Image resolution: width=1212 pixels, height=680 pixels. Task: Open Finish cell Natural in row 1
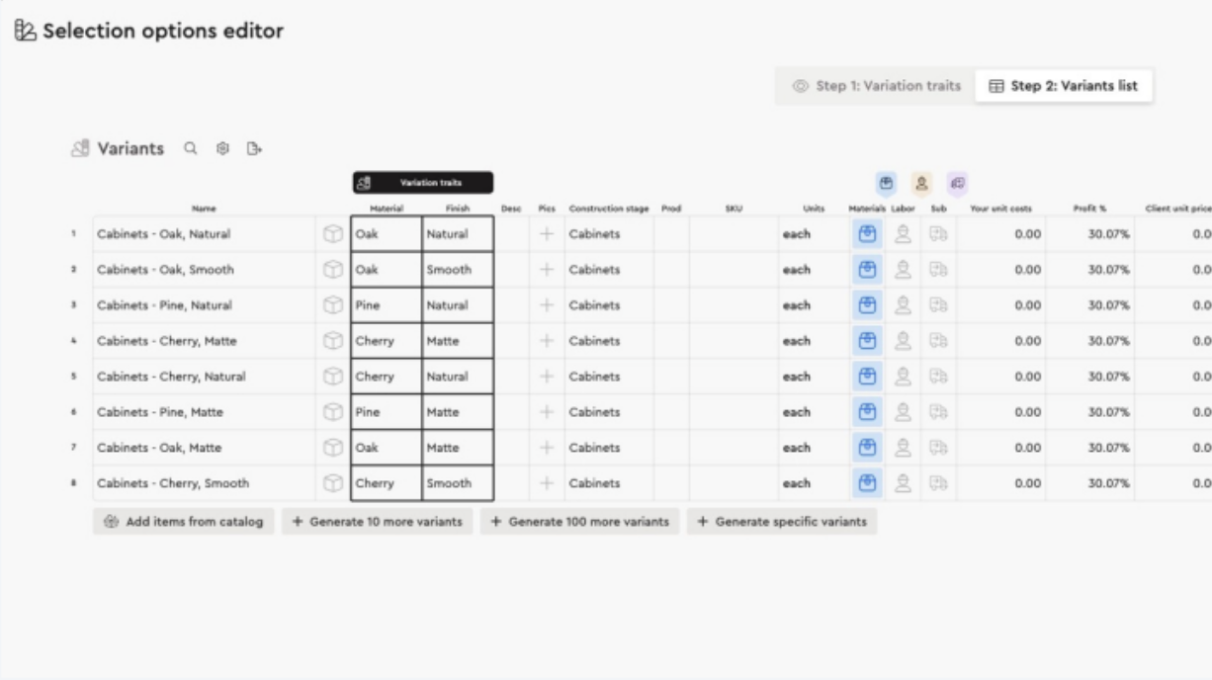coord(458,234)
